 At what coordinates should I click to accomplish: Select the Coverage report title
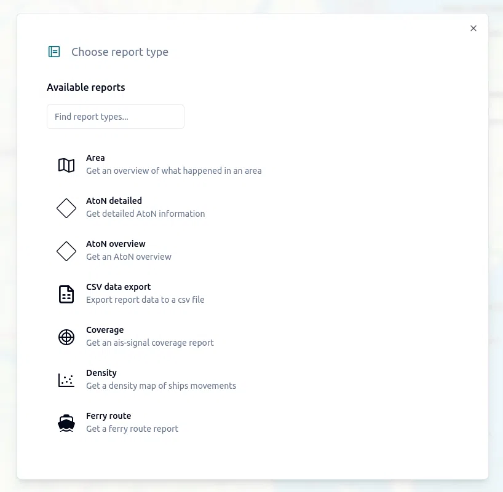coord(105,330)
